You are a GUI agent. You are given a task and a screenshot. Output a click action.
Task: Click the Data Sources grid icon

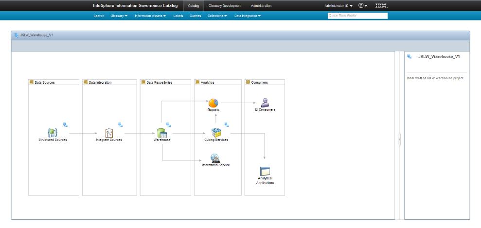(x=31, y=82)
